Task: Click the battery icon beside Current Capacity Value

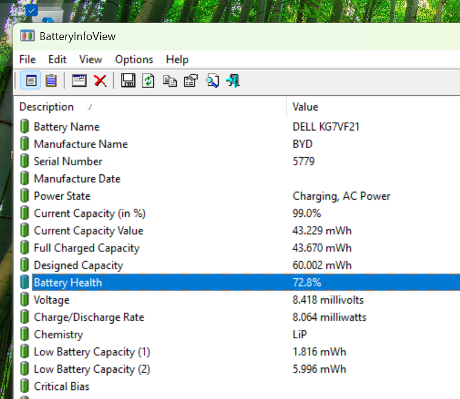Action: tap(25, 230)
